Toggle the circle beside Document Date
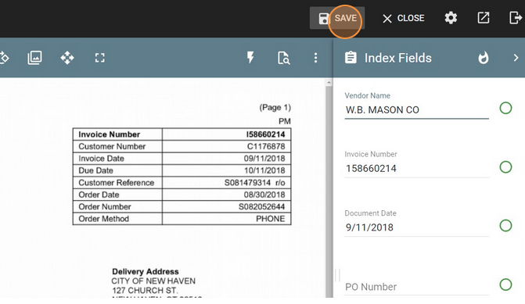The width and height of the screenshot is (525, 304). point(505,226)
